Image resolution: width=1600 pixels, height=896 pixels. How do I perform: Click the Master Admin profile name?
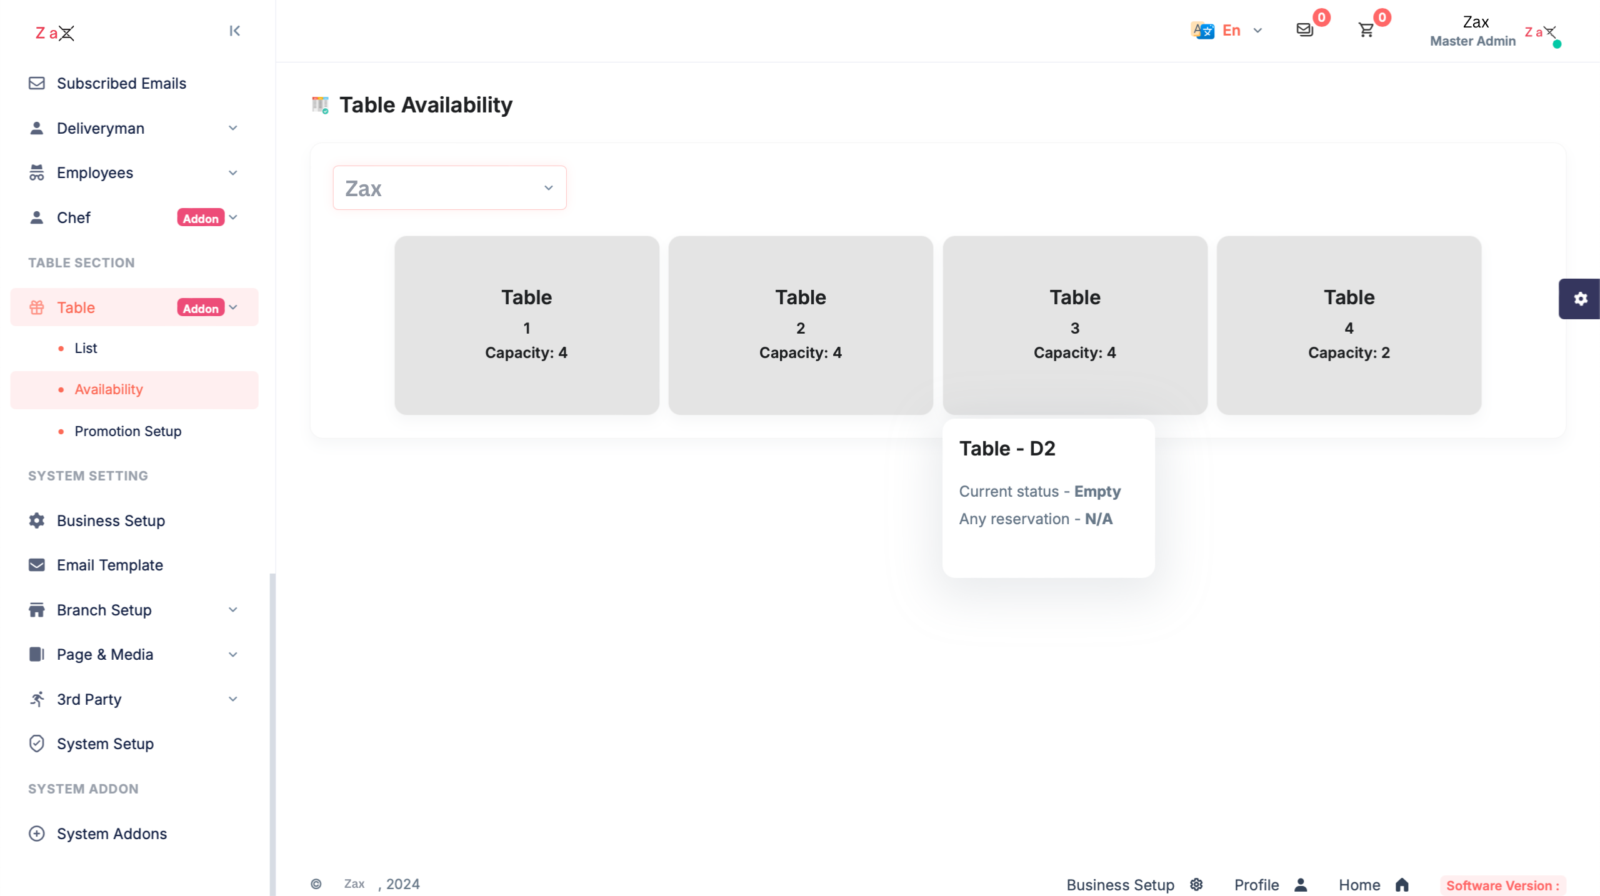[x=1472, y=41]
